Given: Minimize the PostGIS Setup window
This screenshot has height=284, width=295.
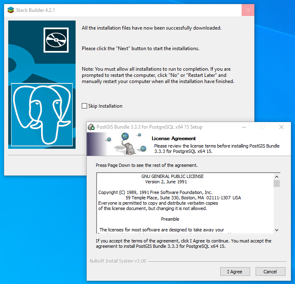Looking at the screenshot, I should coord(244,127).
